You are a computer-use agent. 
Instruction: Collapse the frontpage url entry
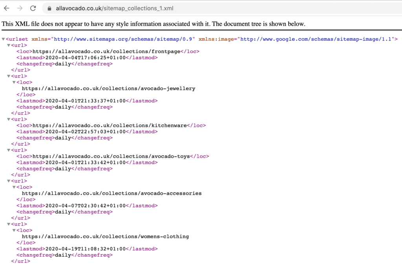pos(8,45)
